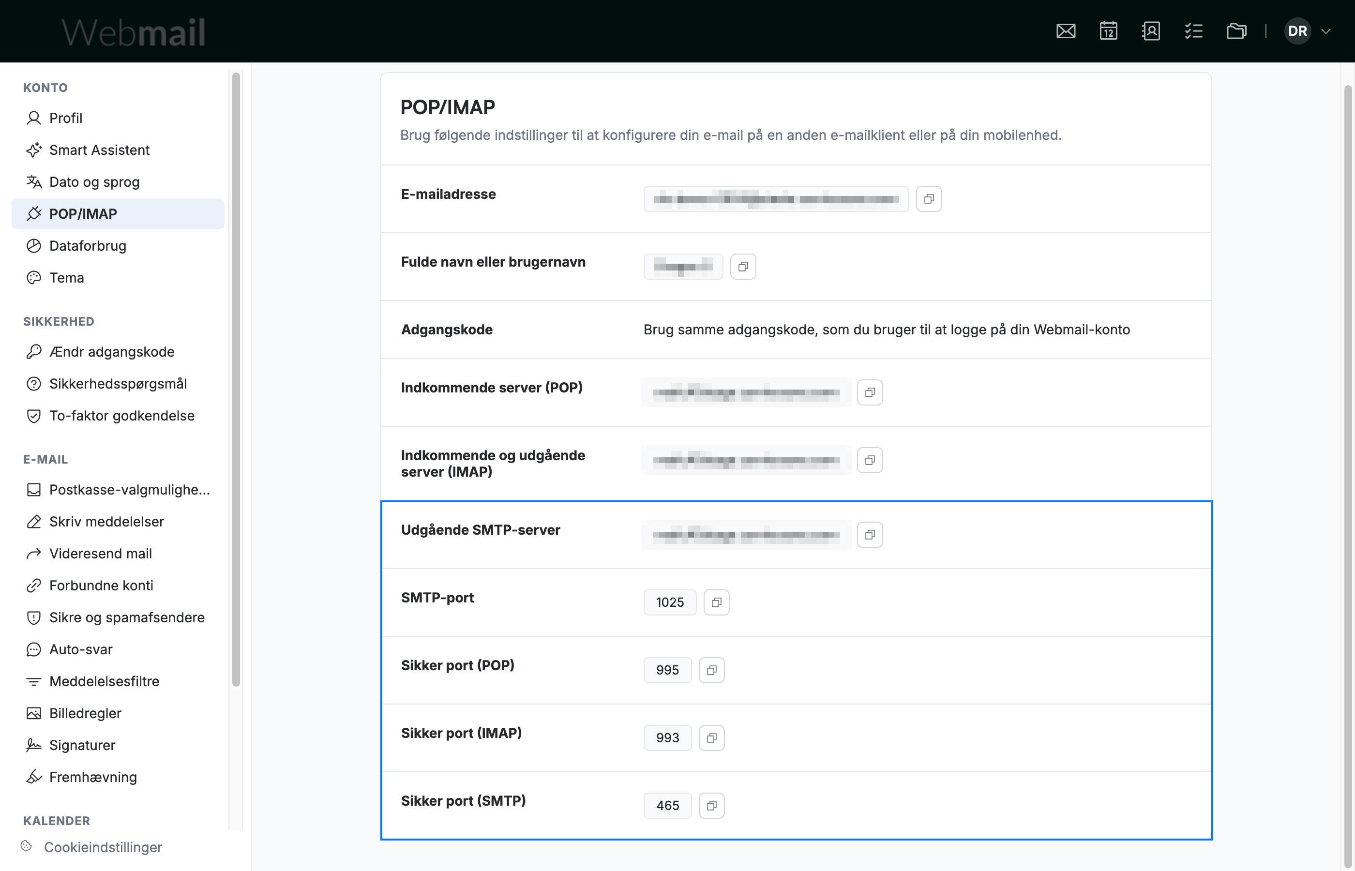This screenshot has height=871, width=1355.
Task: Open the tasks checklist icon
Action: click(x=1193, y=31)
